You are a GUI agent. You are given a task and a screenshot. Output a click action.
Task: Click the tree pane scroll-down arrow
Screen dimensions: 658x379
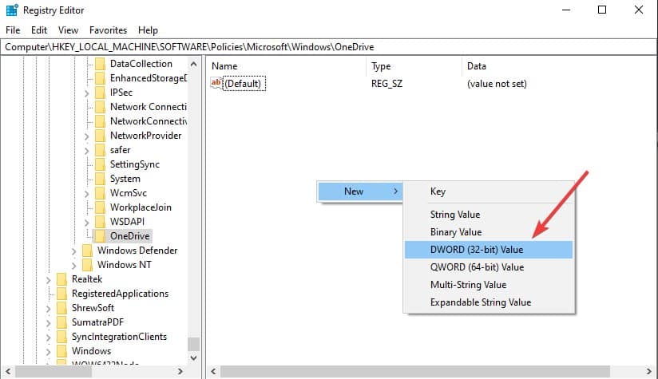coord(193,357)
